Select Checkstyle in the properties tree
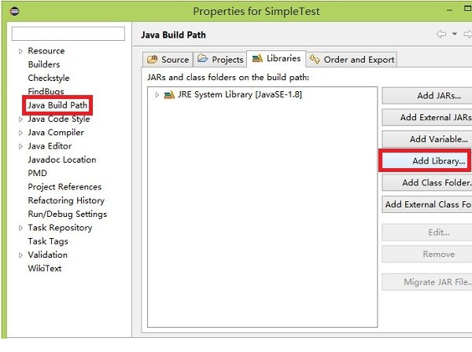472x352 pixels. click(x=49, y=78)
